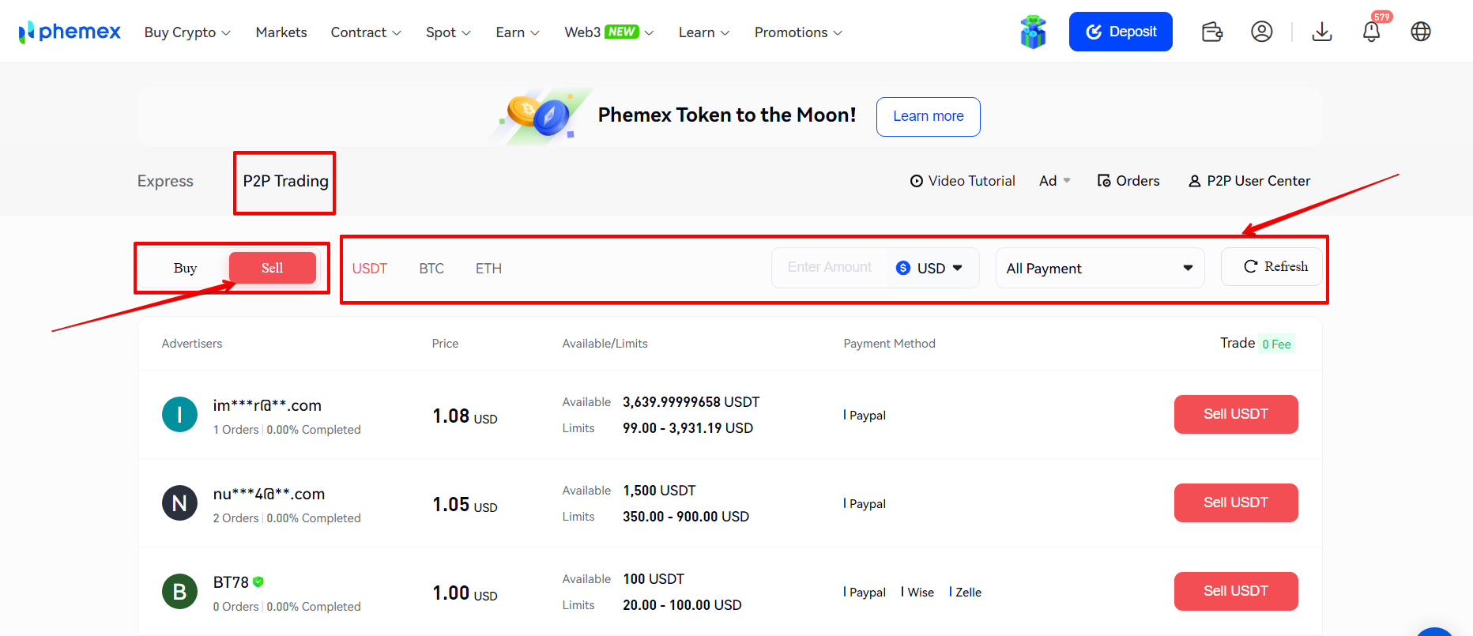Expand the Buy Crypto menu

tap(187, 32)
